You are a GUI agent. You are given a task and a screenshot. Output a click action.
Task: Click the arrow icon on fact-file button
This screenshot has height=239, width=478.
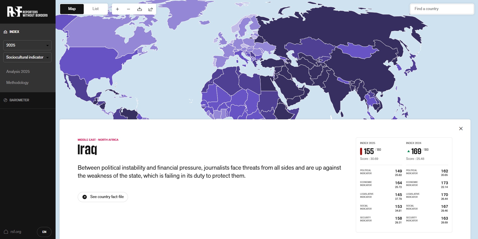tap(85, 197)
